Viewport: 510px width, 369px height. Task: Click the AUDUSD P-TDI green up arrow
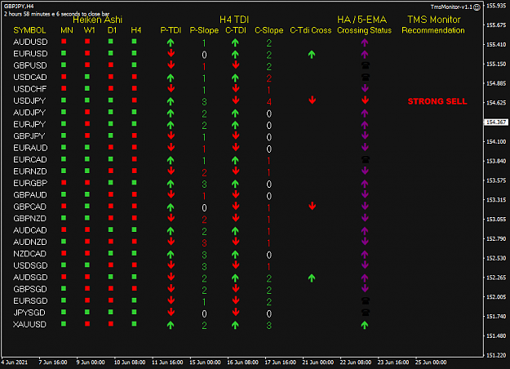coord(171,42)
